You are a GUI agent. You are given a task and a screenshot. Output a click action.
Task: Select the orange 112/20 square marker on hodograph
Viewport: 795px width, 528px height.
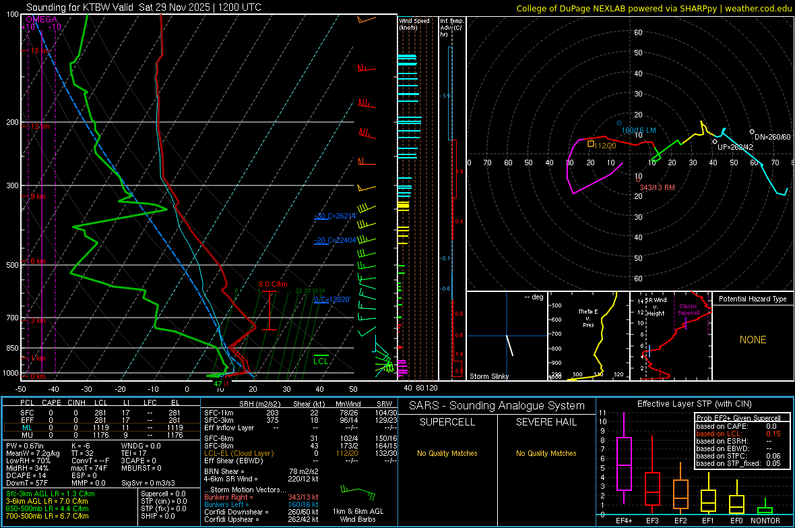point(591,144)
